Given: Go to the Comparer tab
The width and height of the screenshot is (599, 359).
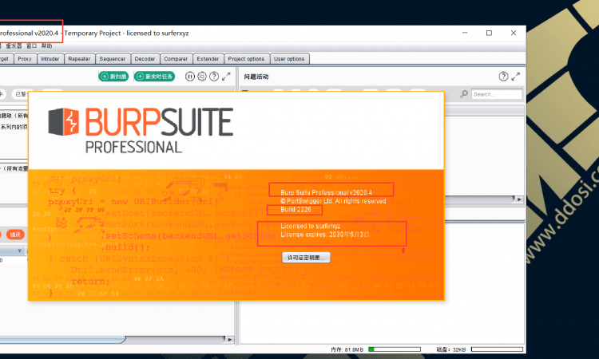Looking at the screenshot, I should click(176, 59).
